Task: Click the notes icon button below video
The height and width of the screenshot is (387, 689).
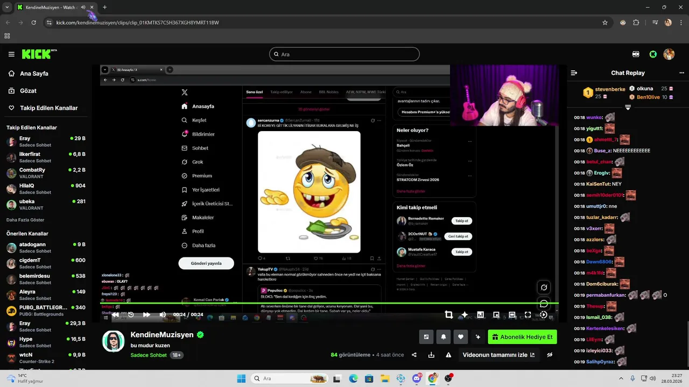Action: (426, 337)
